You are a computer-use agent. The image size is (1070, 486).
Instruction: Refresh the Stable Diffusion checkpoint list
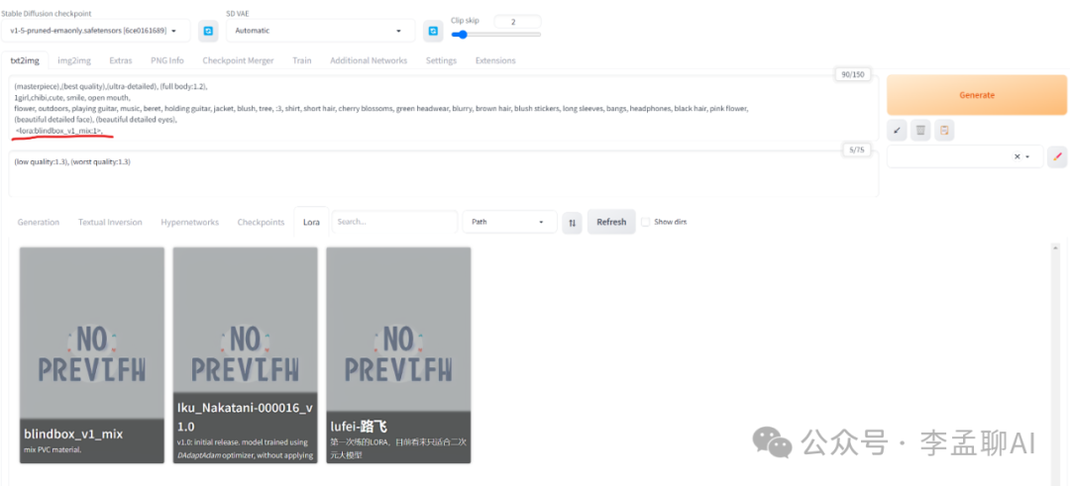[208, 31]
